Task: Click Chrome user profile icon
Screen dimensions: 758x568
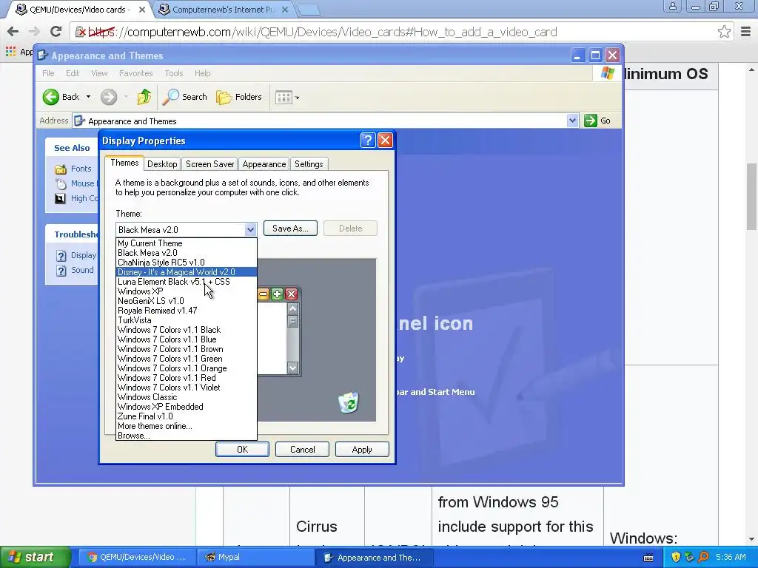Action: click(x=672, y=7)
